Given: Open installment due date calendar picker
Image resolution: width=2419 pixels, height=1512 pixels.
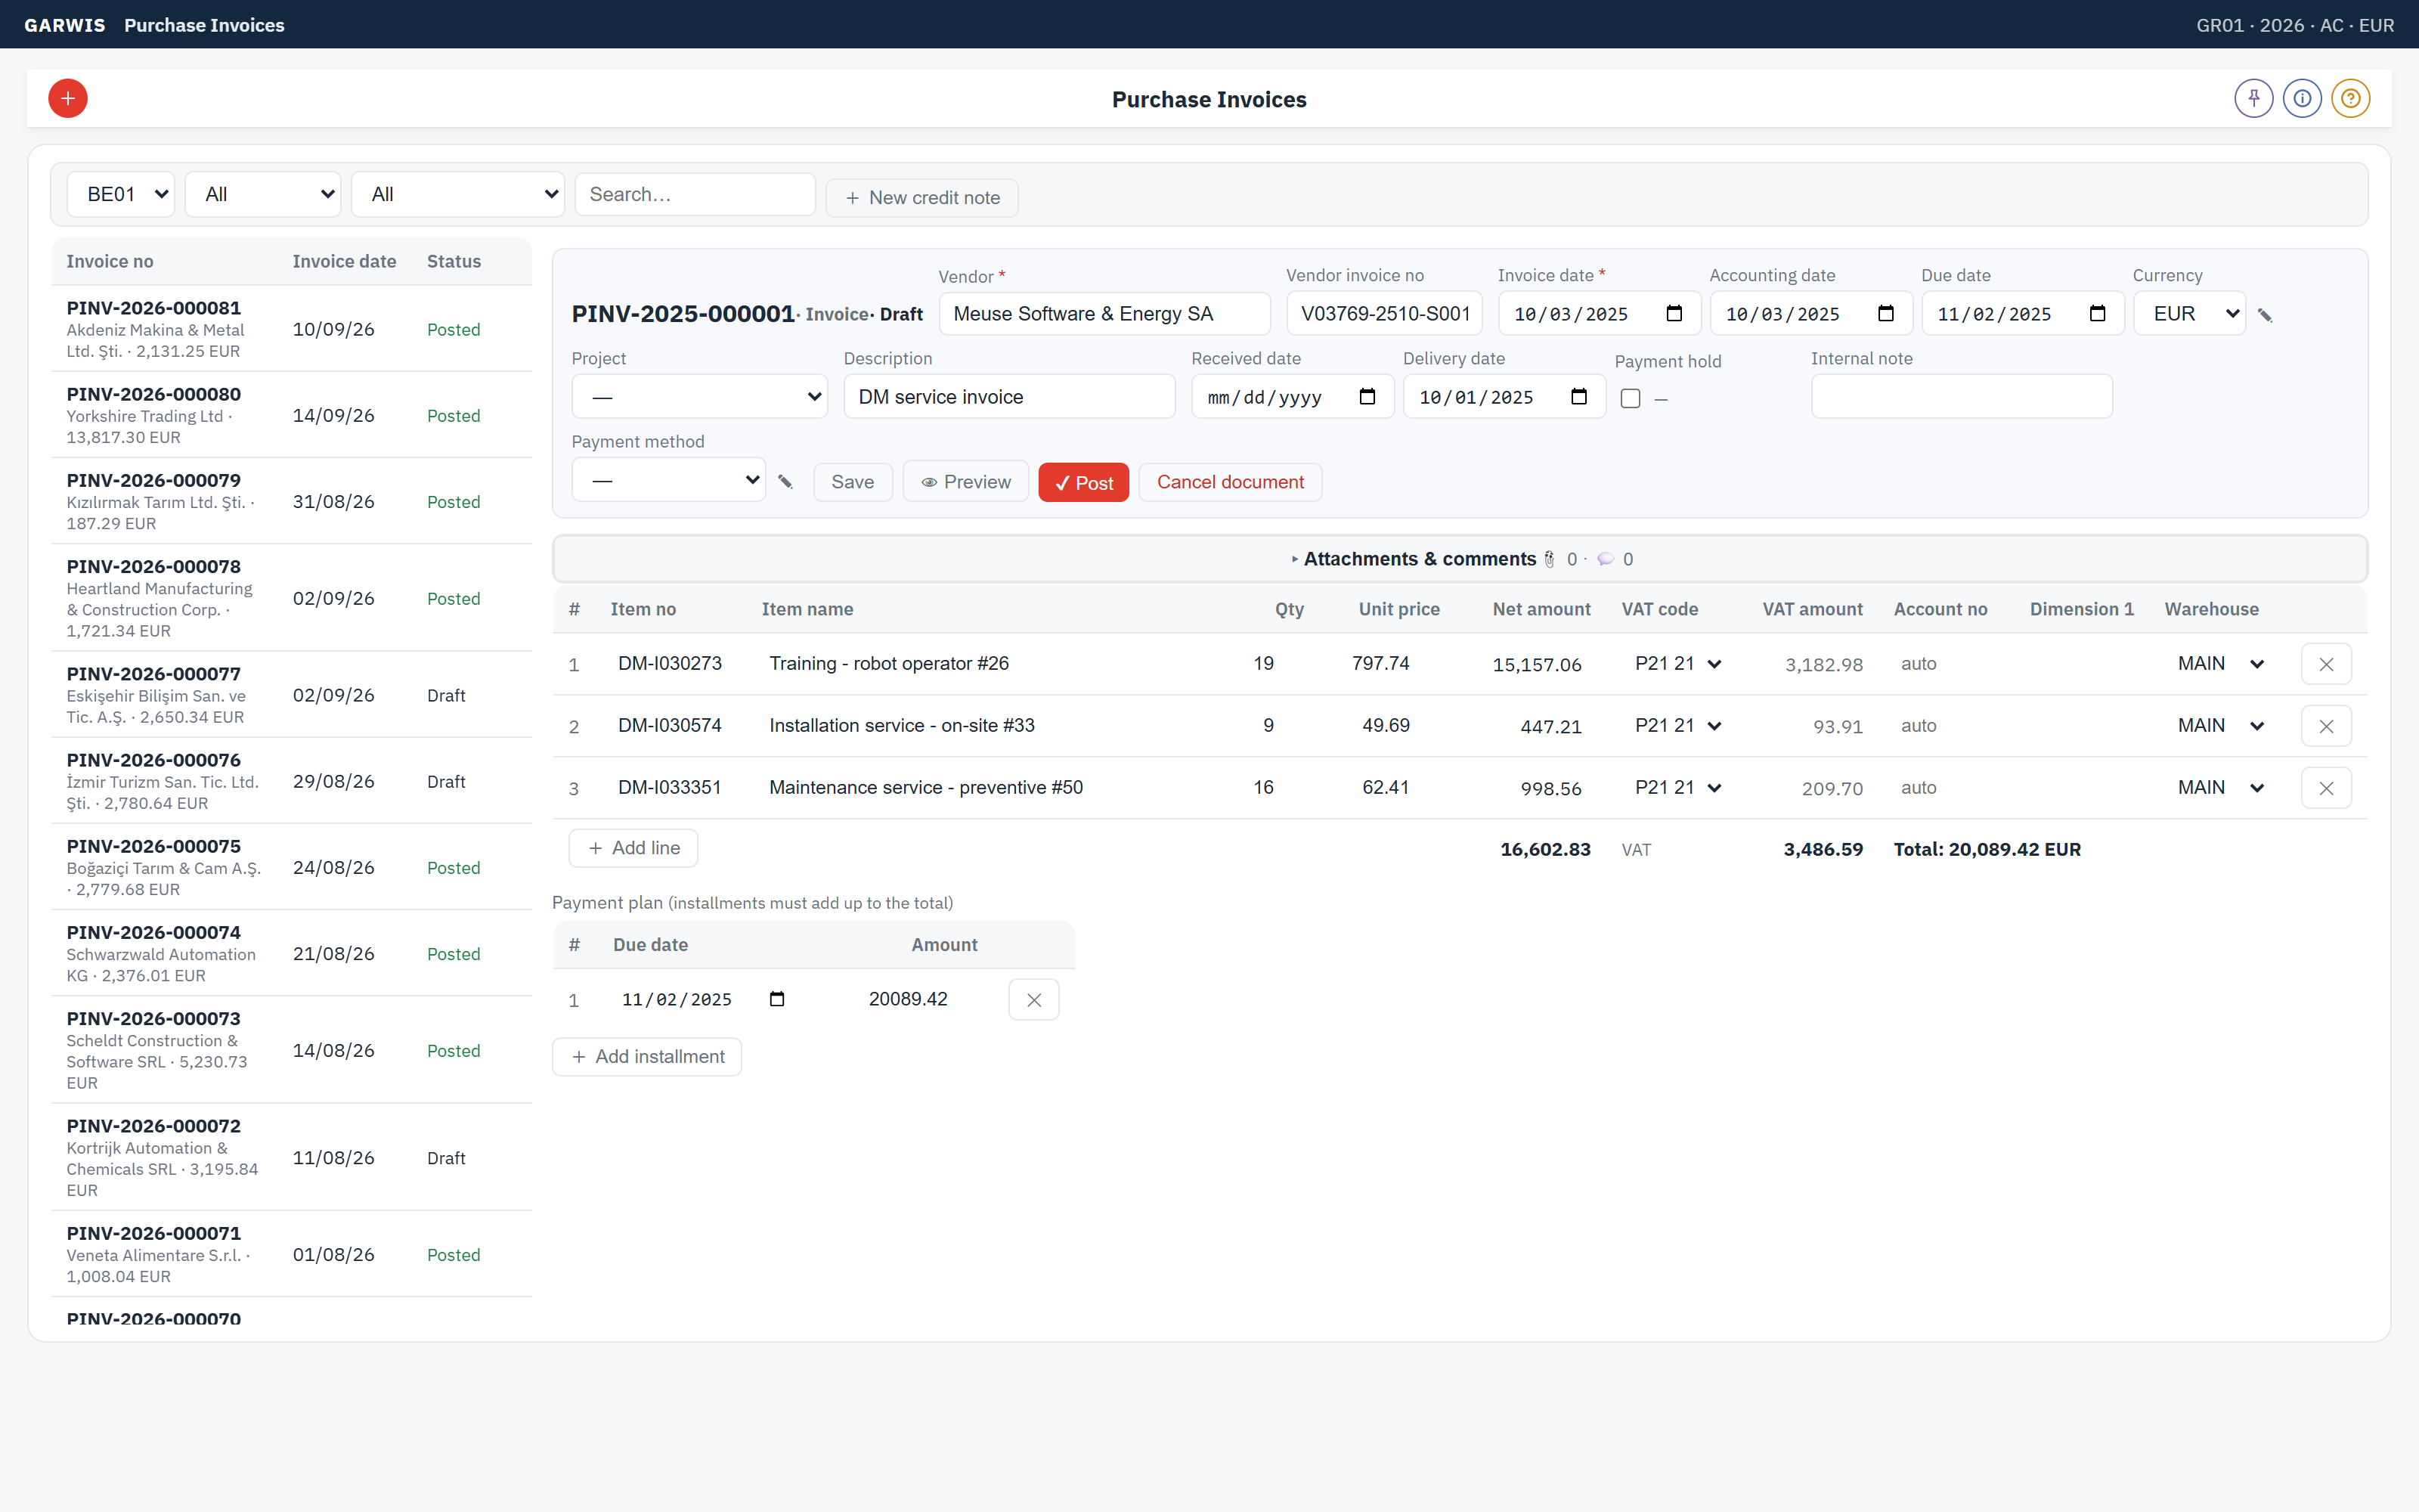Looking at the screenshot, I should [776, 999].
